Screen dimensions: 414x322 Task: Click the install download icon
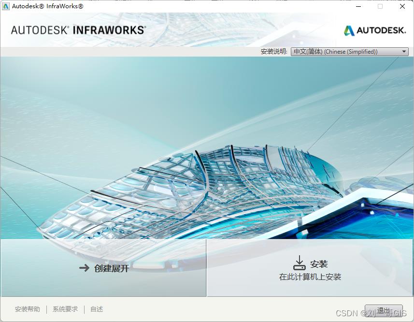pyautogui.click(x=300, y=263)
